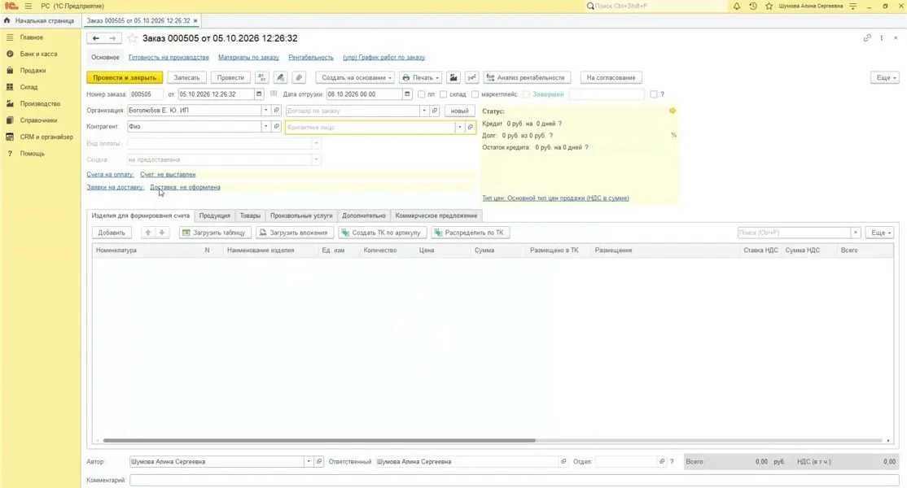Go back with the left arrow

(x=96, y=38)
